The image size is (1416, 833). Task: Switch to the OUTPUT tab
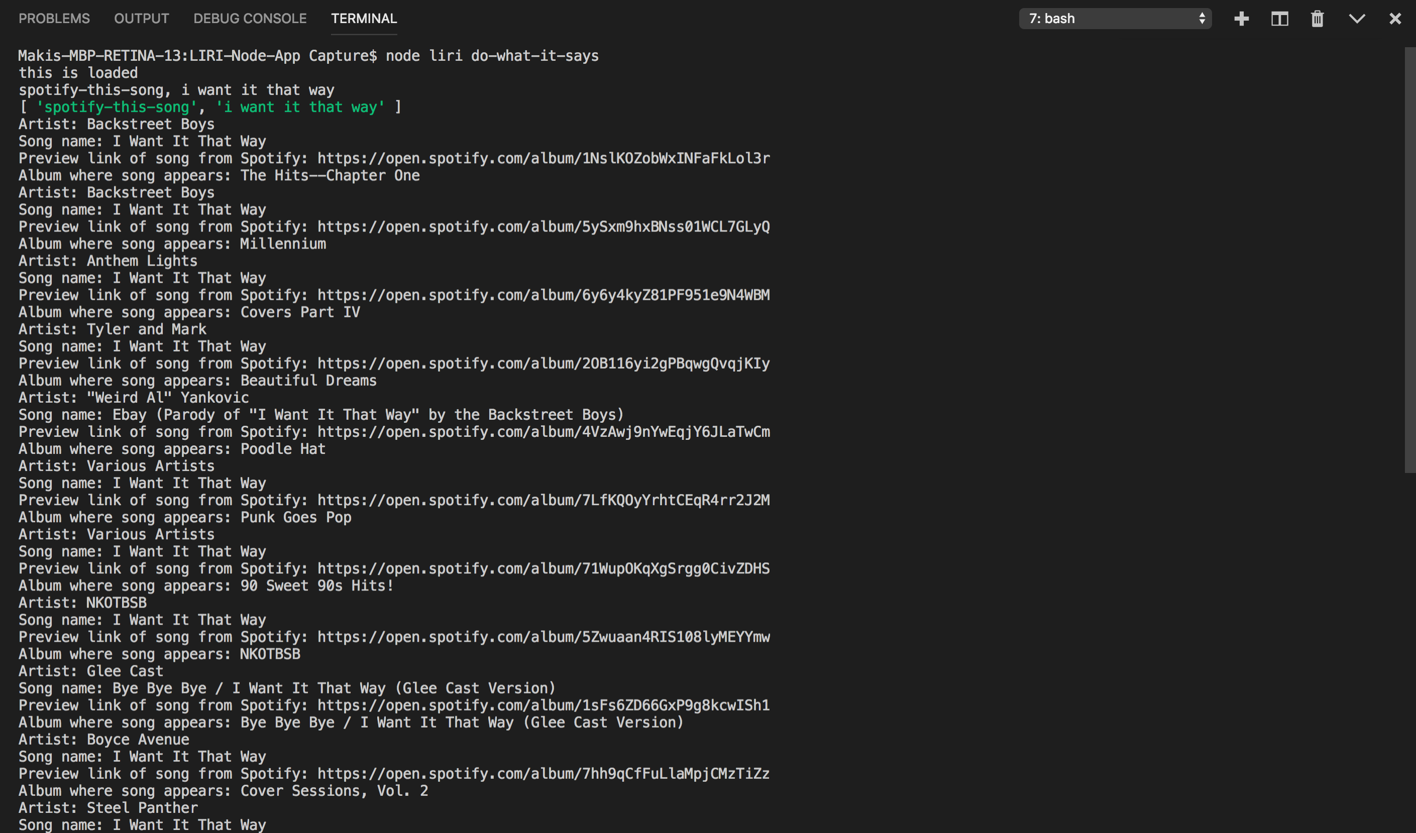[142, 19]
